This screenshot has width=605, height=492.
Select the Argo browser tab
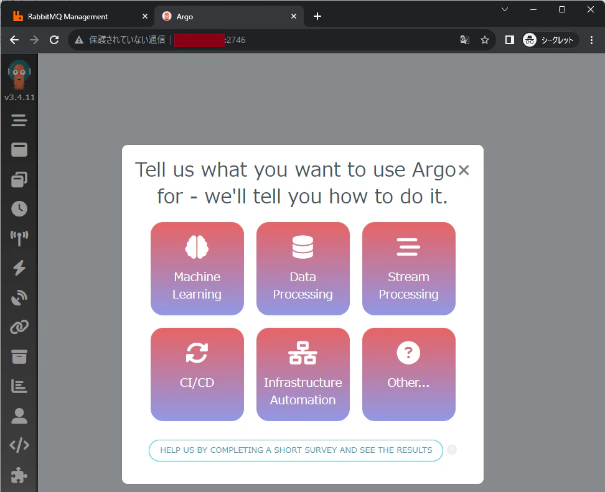coord(228,17)
